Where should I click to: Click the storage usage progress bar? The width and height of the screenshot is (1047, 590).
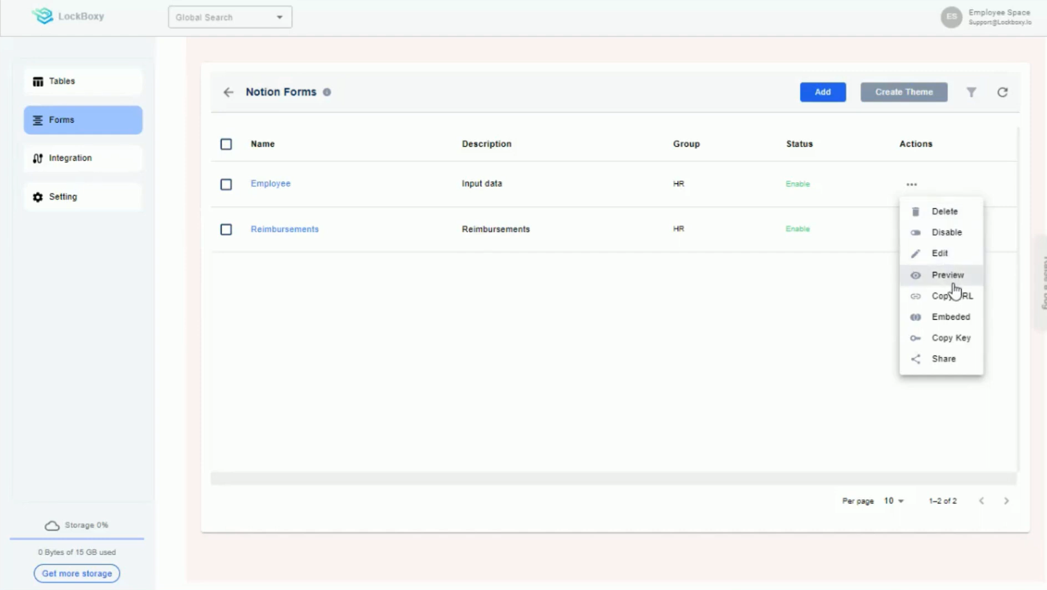[77, 538]
